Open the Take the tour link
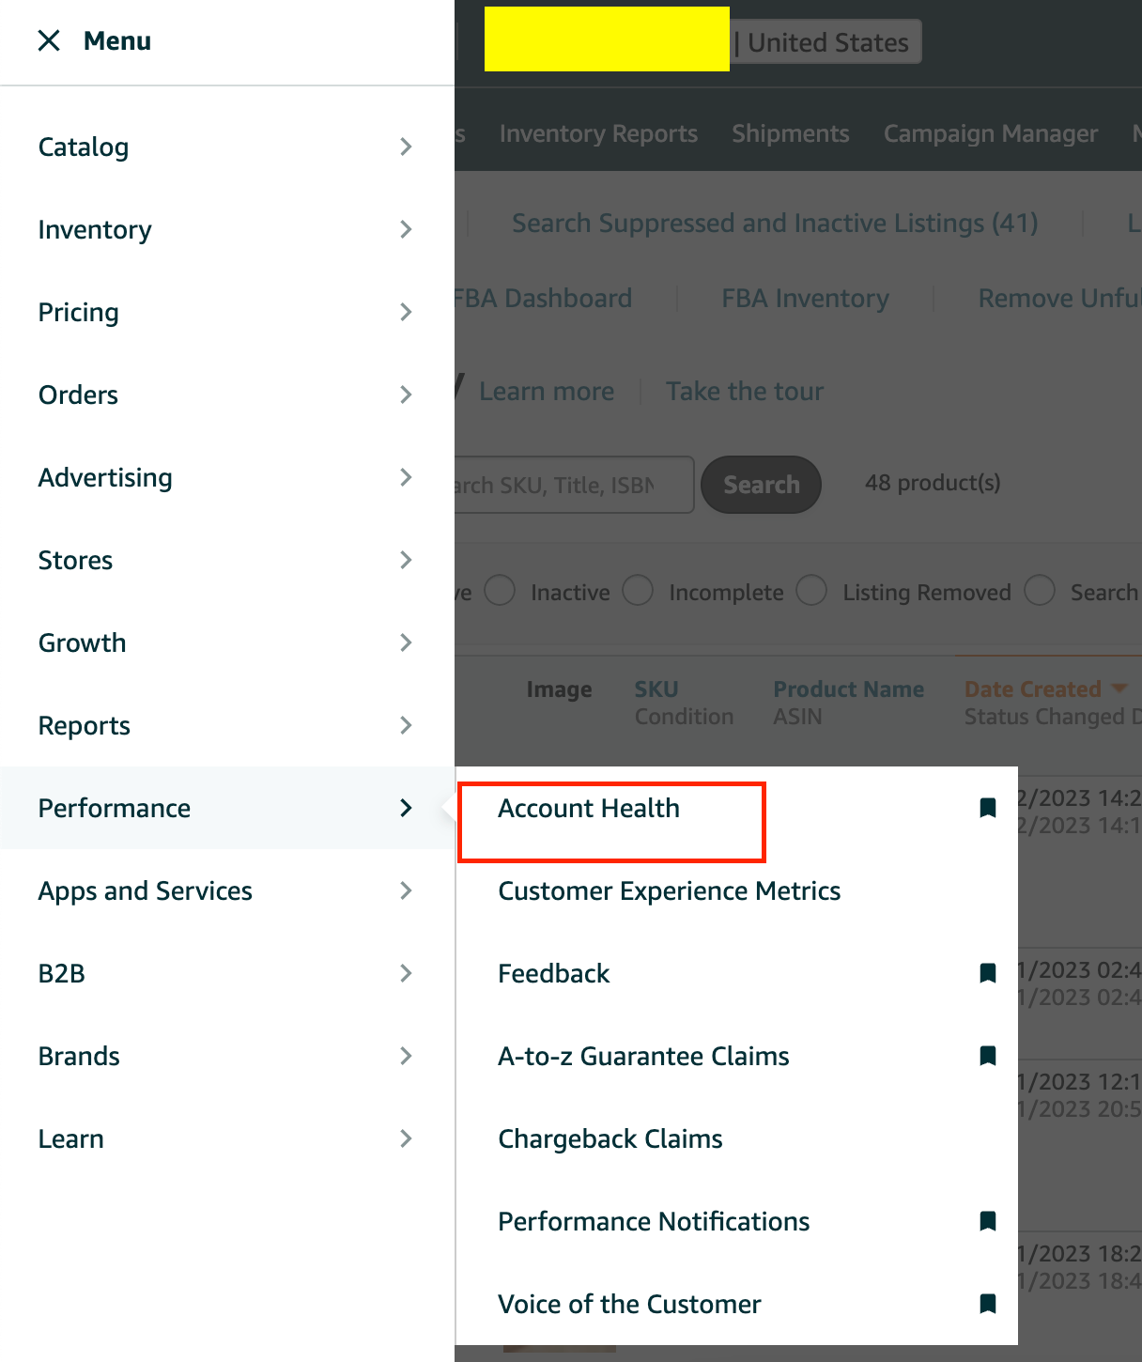 (x=745, y=391)
